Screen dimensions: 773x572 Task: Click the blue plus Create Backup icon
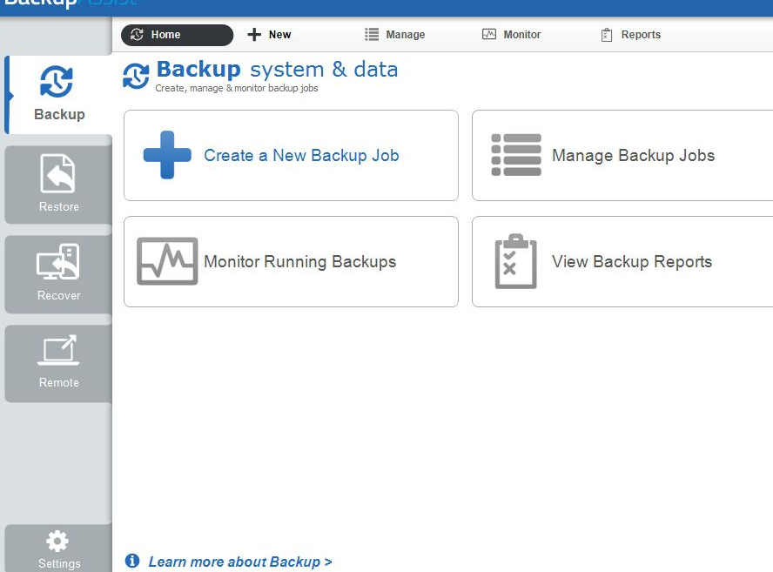pyautogui.click(x=167, y=155)
